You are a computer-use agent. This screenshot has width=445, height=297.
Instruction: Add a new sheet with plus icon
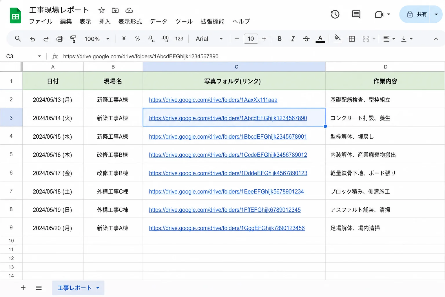point(23,288)
